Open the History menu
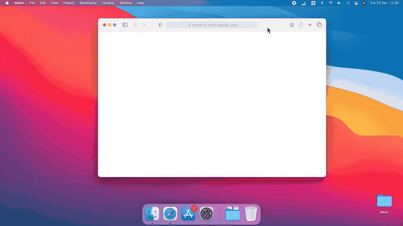 pos(69,3)
